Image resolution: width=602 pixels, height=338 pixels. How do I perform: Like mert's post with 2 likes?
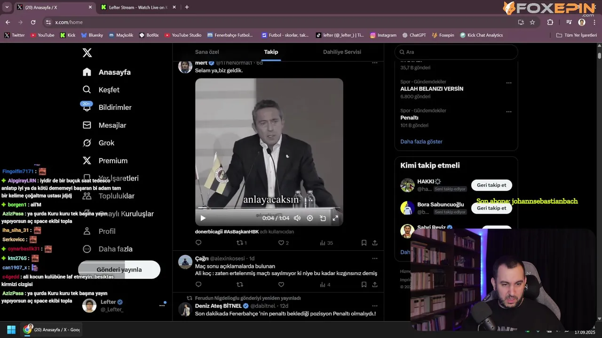coord(283,243)
